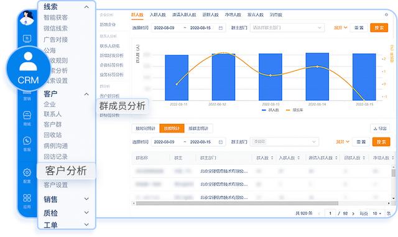
Task: Click the page number input showing 1
Action: click(330, 213)
